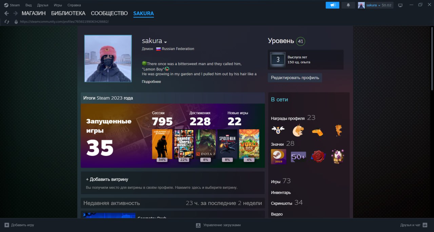This screenshot has height=232, width=434.
Task: Click the В сети status text
Action: point(279,100)
